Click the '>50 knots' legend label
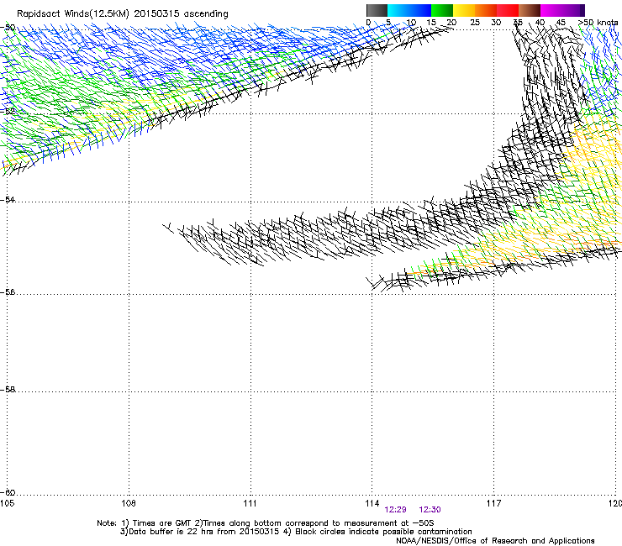This screenshot has height=546, width=622. click(x=598, y=22)
